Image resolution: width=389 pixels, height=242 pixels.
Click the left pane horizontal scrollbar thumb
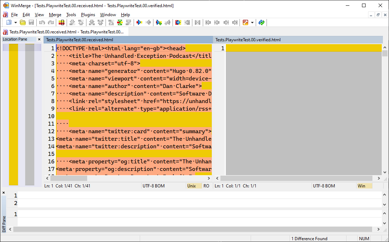(x=68, y=178)
